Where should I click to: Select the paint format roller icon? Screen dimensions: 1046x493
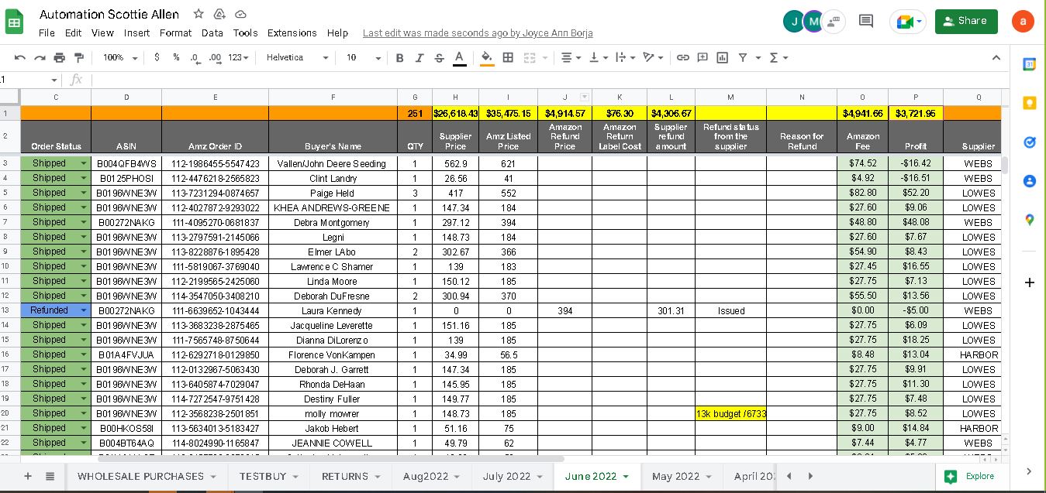tap(79, 58)
